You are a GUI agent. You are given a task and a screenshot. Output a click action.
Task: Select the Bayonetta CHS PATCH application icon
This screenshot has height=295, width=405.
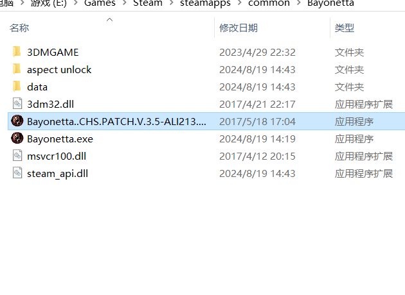pyautogui.click(x=17, y=121)
